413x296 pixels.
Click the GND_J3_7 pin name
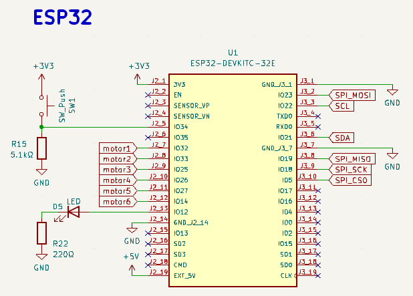pos(277,148)
